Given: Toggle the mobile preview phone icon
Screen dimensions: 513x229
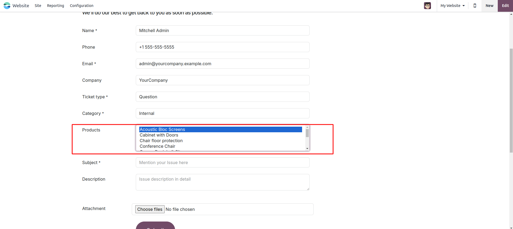Looking at the screenshot, I should (x=475, y=6).
